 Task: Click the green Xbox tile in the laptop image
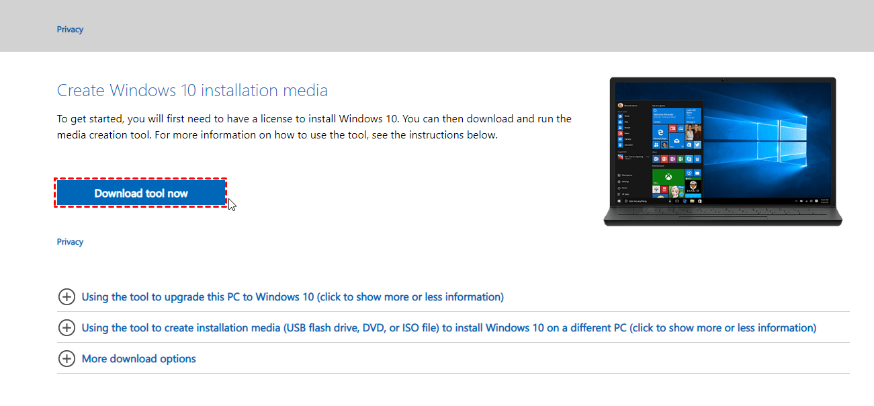pyautogui.click(x=668, y=177)
